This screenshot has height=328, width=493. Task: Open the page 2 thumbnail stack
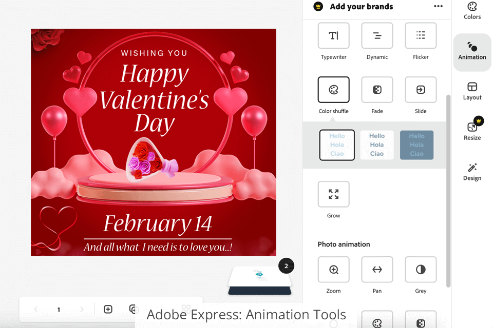[260, 279]
